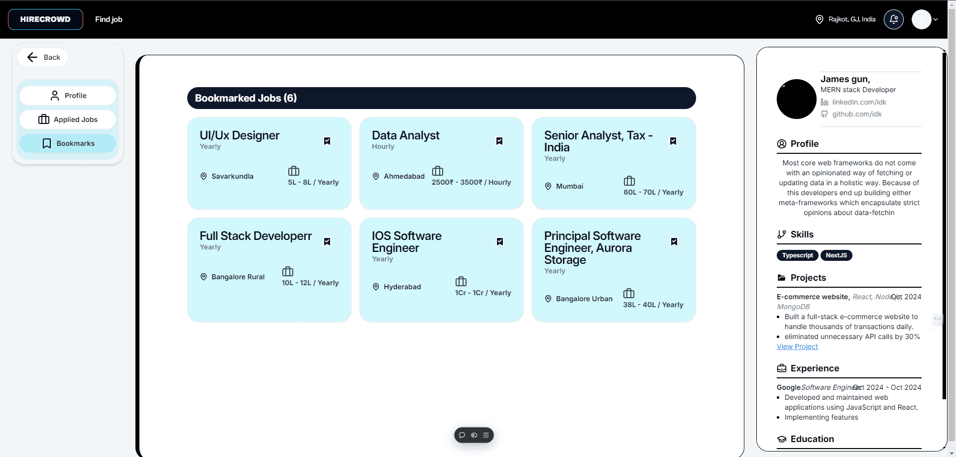Click the Experience briefcase icon

[782, 368]
